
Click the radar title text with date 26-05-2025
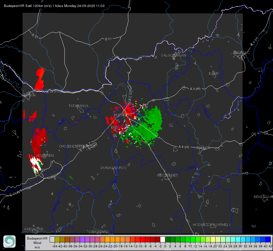tap(54, 6)
